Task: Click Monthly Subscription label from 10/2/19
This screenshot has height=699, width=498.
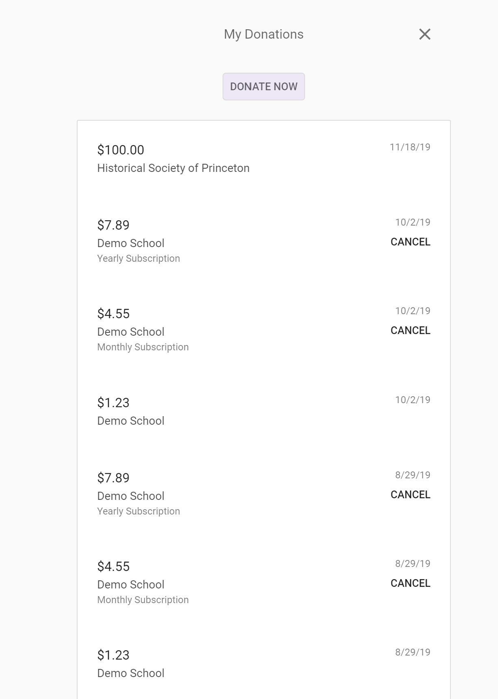Action: tap(143, 347)
